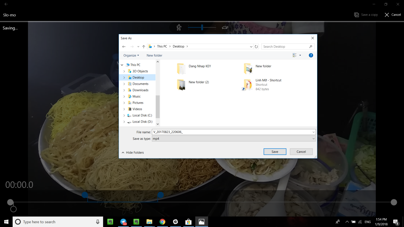Open the Save as type dropdown
This screenshot has height=227, width=404.
[x=234, y=139]
